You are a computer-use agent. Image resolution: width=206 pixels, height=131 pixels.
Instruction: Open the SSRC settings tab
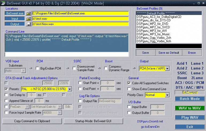click(x=182, y=73)
